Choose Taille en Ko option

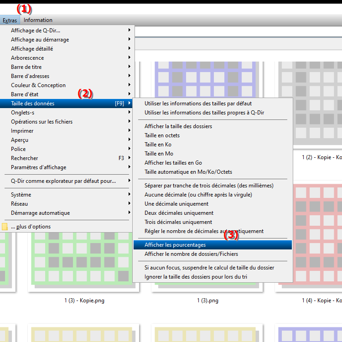point(158,145)
